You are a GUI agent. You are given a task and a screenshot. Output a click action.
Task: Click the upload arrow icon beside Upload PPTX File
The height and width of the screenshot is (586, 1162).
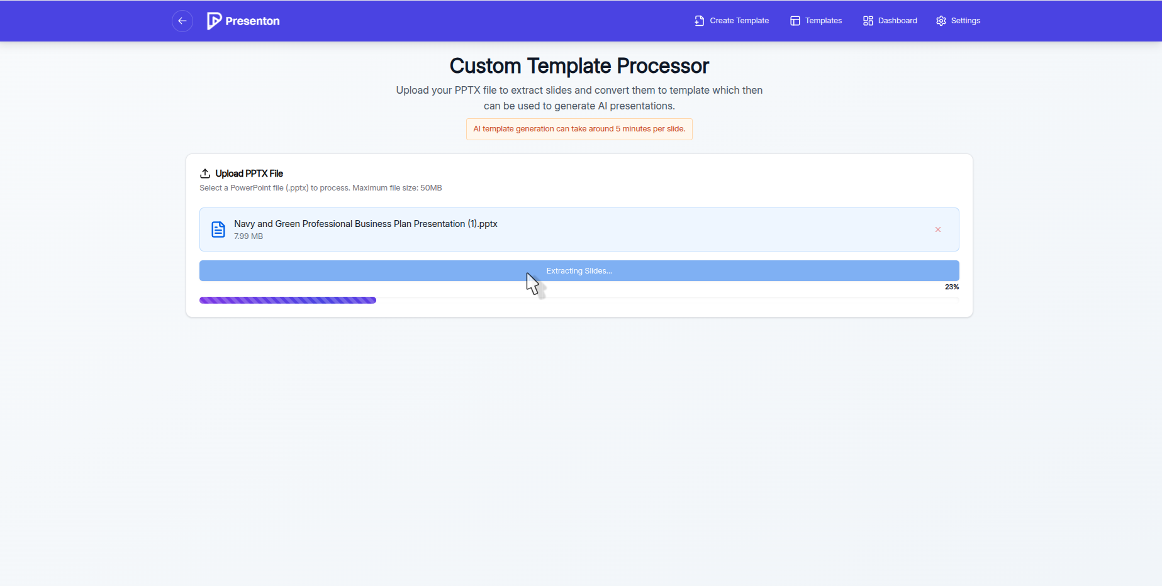pos(204,172)
